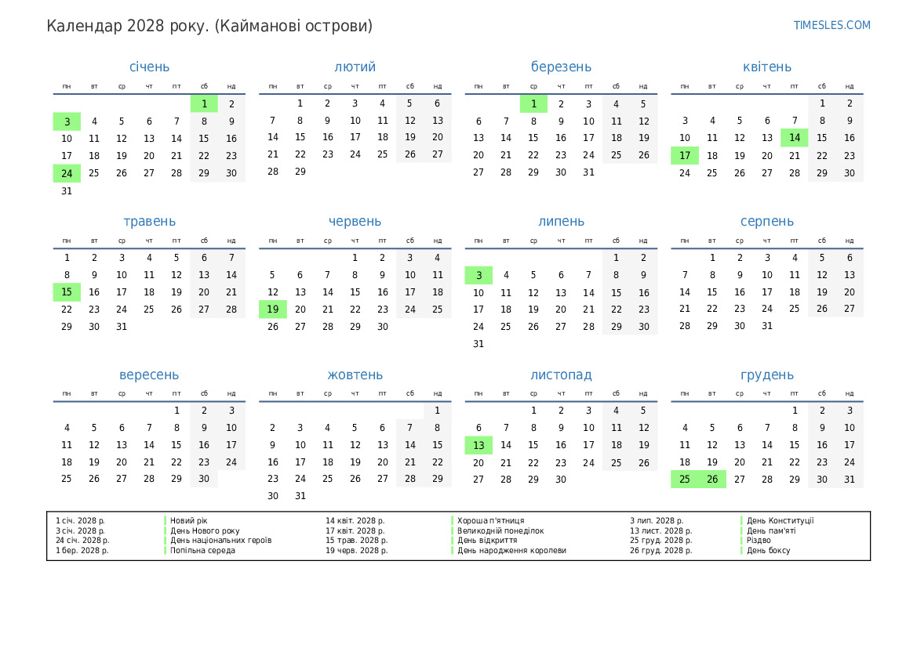Viewport: 917px width, 648px height.
Task: Click highlighted November 13 in листопад
Action: tap(479, 445)
